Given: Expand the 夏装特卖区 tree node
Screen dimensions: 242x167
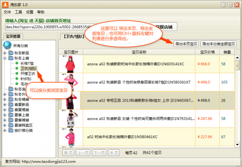Looking at the screenshot, I should point(5,125).
